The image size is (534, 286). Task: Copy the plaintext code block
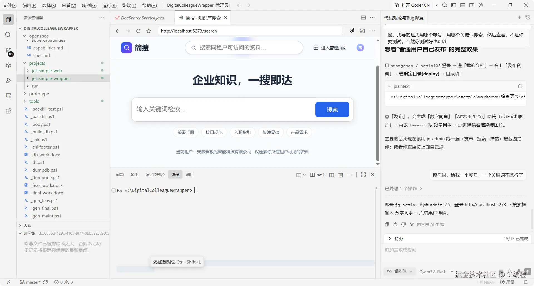pos(520,86)
